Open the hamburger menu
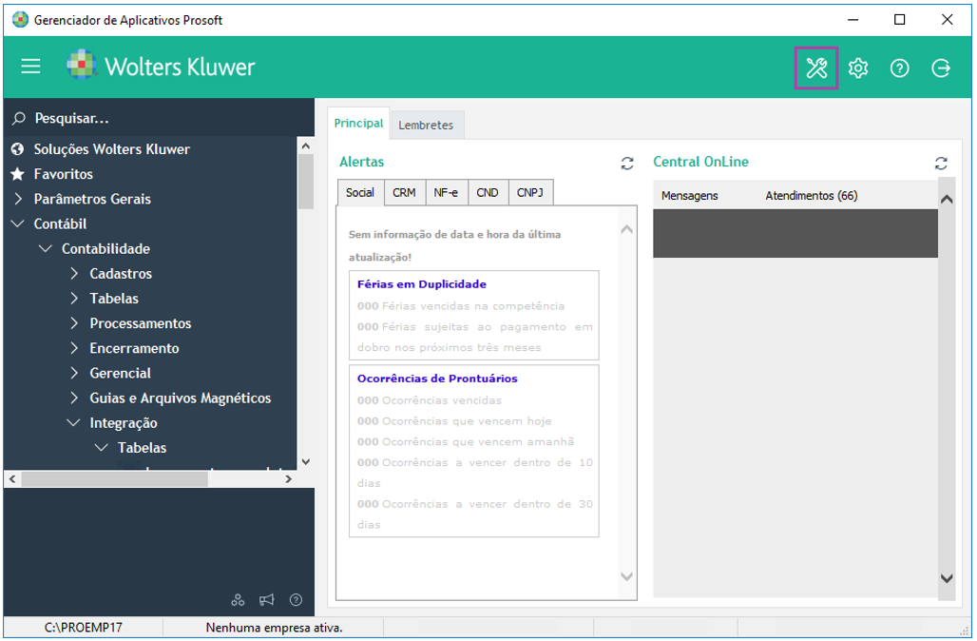 pyautogui.click(x=30, y=66)
